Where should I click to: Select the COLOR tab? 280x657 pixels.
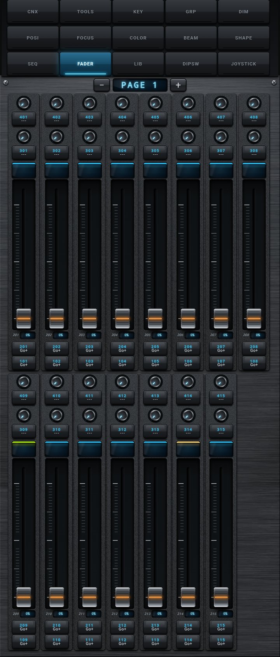(138, 38)
